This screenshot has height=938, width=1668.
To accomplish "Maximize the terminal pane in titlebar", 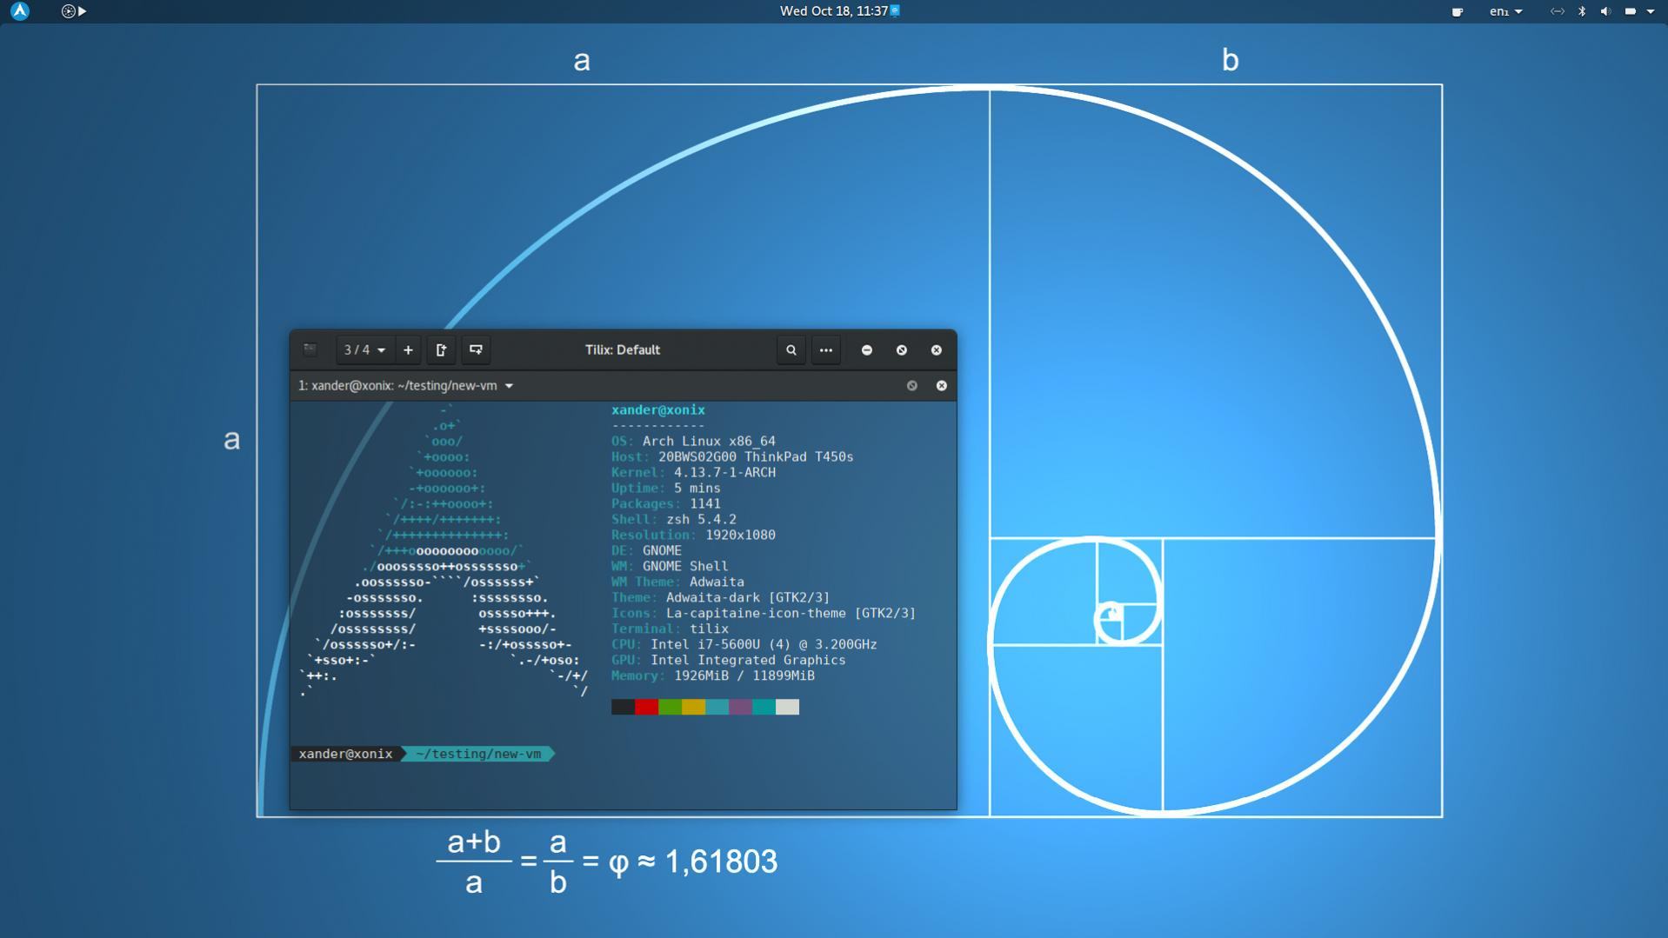I will [x=912, y=385].
